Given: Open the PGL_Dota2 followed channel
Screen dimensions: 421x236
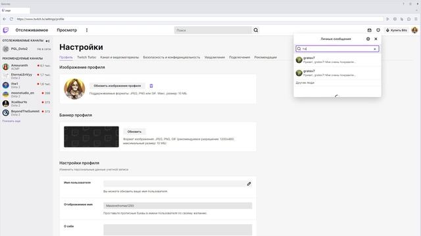Looking at the screenshot, I should pyautogui.click(x=26, y=49).
